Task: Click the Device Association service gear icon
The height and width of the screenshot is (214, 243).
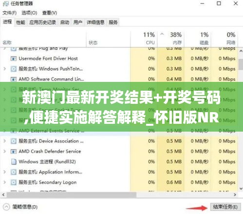Action: pyautogui.click(x=14, y=141)
